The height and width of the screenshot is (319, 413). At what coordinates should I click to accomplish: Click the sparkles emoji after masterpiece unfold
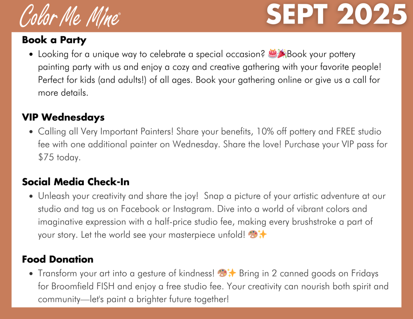tap(262, 234)
